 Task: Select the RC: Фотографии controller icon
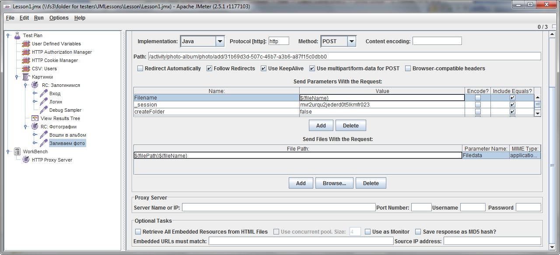(x=35, y=127)
